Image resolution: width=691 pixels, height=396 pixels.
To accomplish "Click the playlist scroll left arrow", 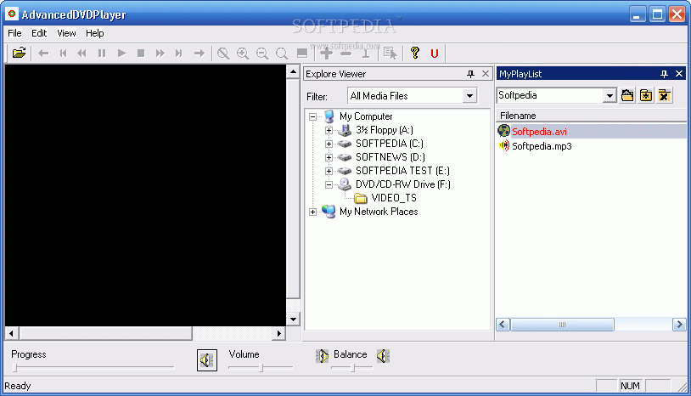I will [503, 325].
